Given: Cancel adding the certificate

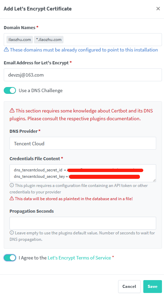Looking at the screenshot, I should [129, 286].
